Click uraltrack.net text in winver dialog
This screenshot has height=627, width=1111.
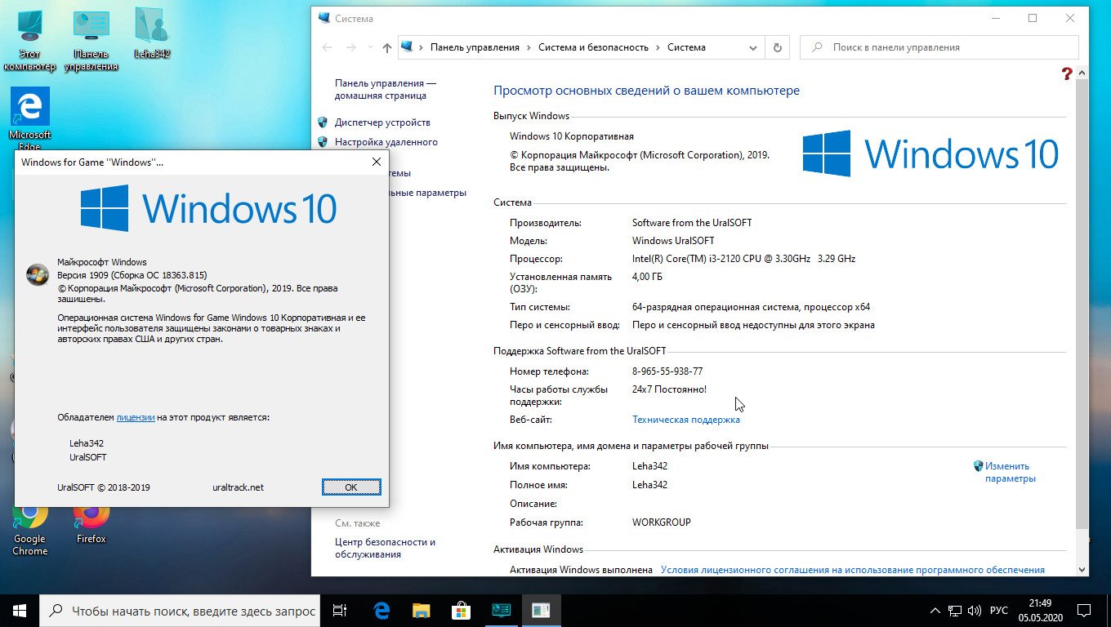coord(238,487)
